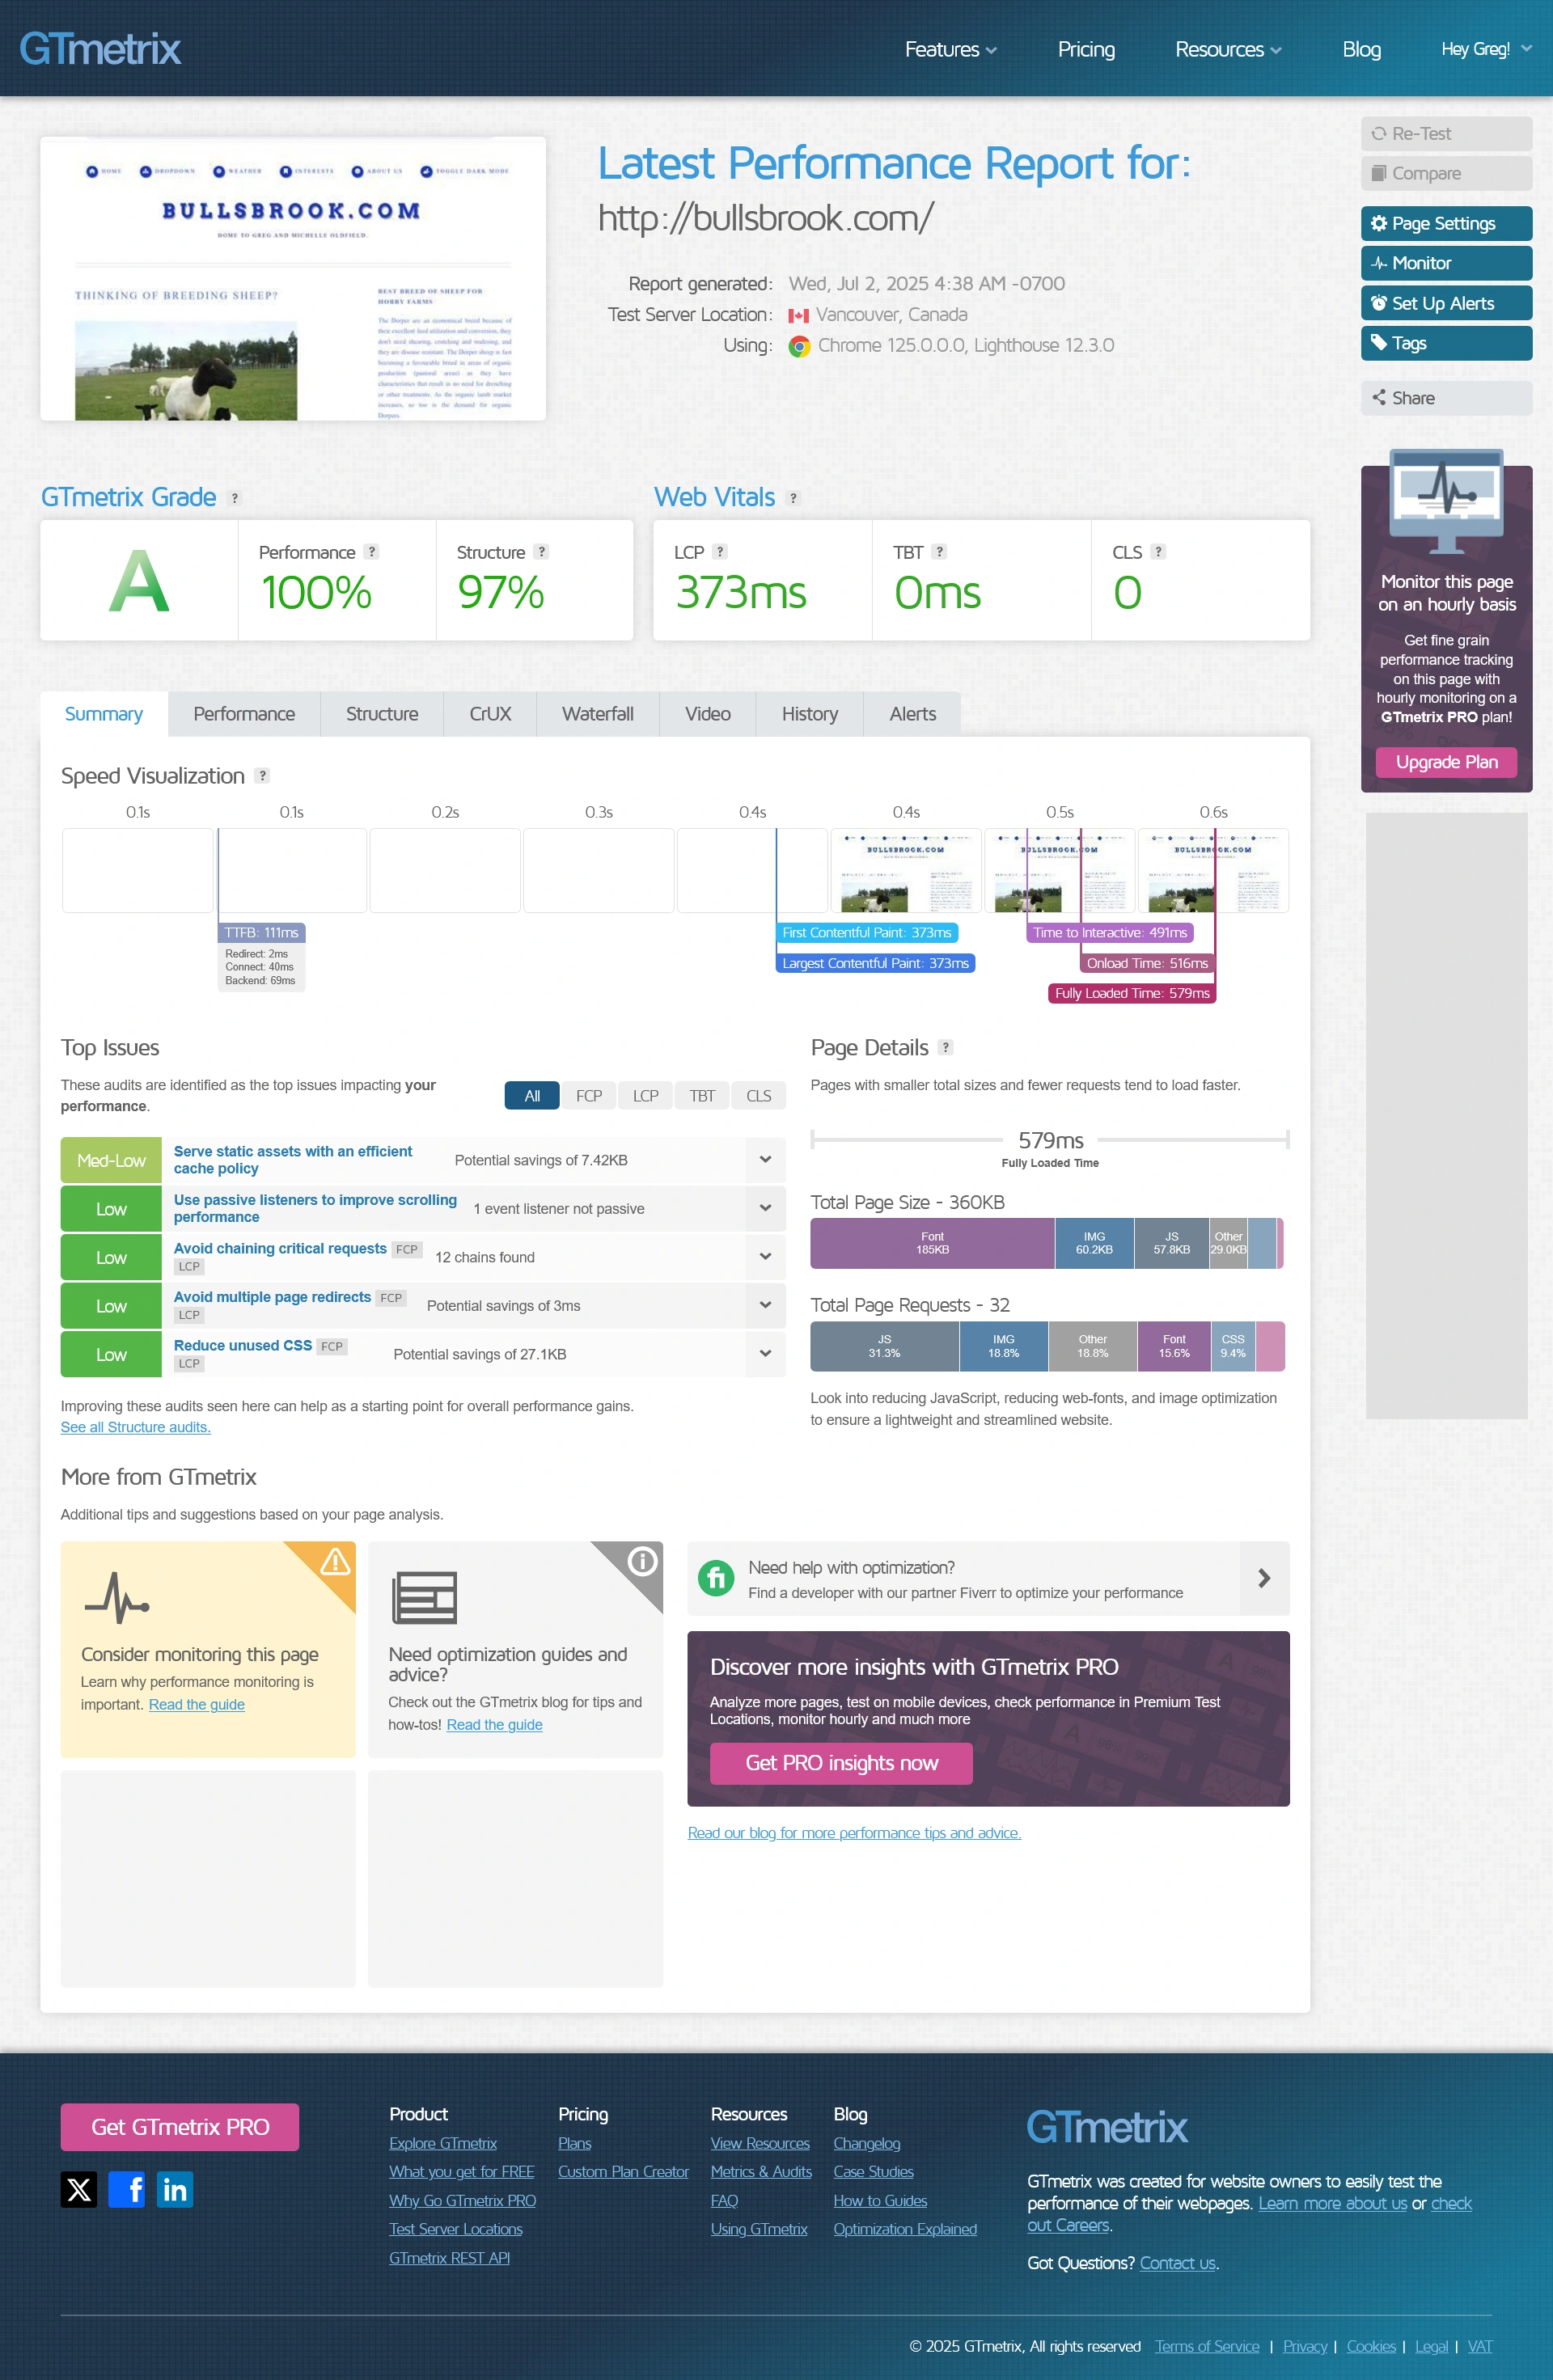Open Facebook social icon in footer
This screenshot has width=1553, height=2380.
point(127,2190)
